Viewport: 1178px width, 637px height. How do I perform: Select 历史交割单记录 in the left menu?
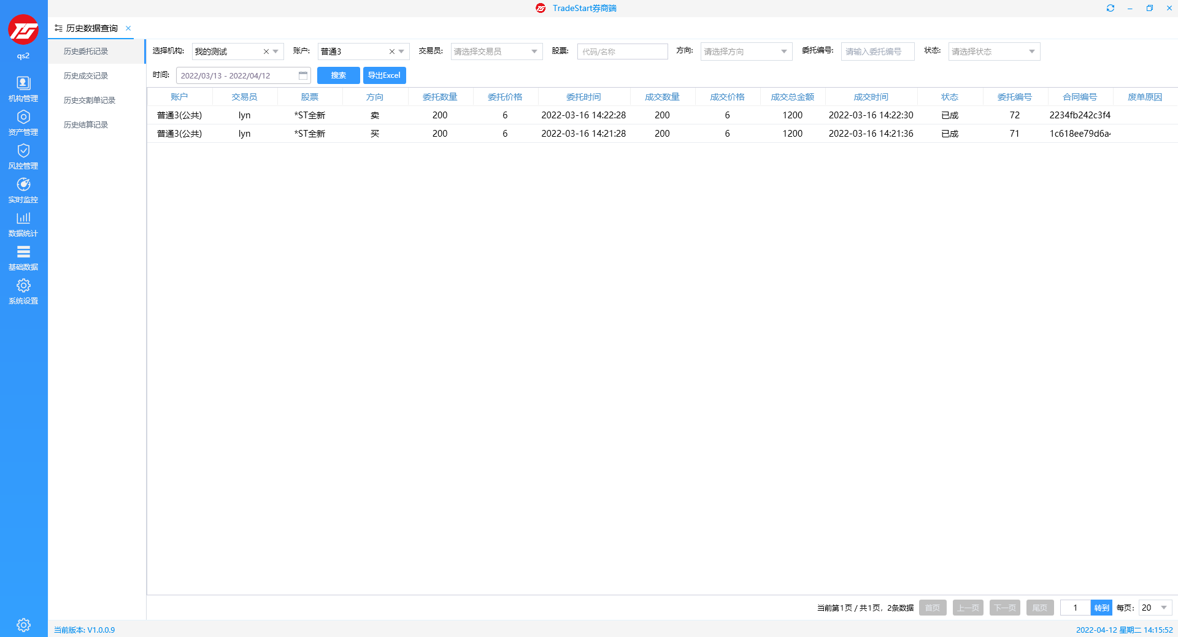pyautogui.click(x=90, y=101)
